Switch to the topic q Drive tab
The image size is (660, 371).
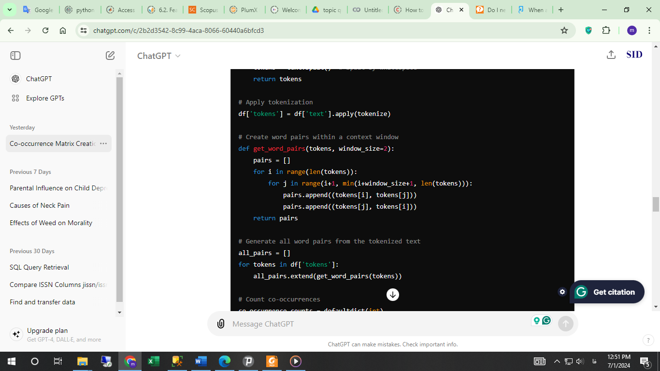point(327,10)
